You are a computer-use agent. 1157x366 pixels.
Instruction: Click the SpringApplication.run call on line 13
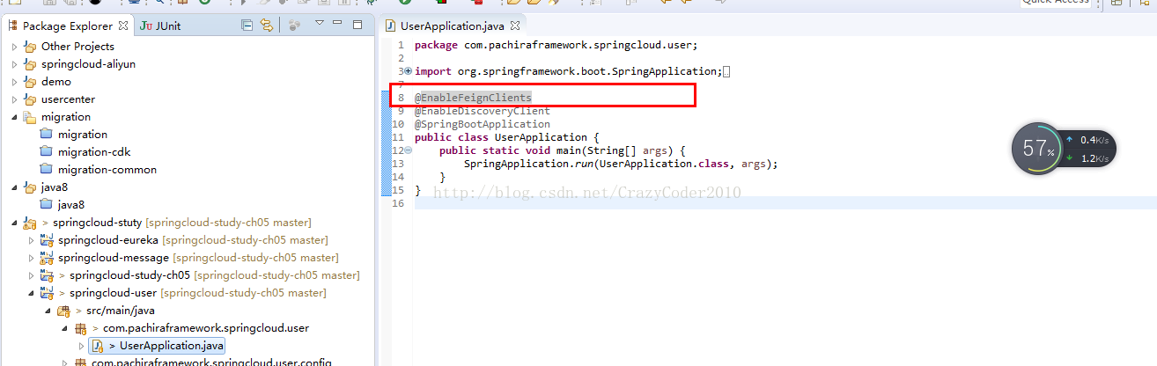(622, 164)
